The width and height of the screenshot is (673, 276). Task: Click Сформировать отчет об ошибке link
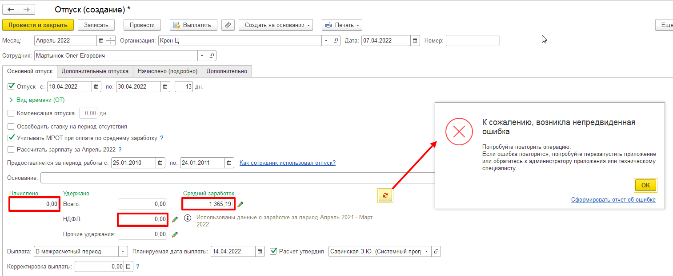coord(613,200)
